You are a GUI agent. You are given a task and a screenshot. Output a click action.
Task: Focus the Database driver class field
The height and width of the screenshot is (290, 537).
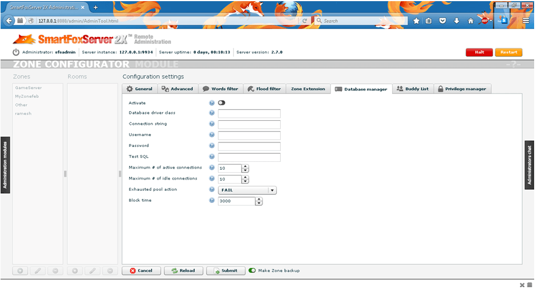coord(249,113)
